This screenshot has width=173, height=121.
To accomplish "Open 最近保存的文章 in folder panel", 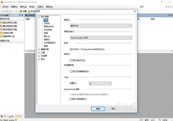I will [10, 23].
